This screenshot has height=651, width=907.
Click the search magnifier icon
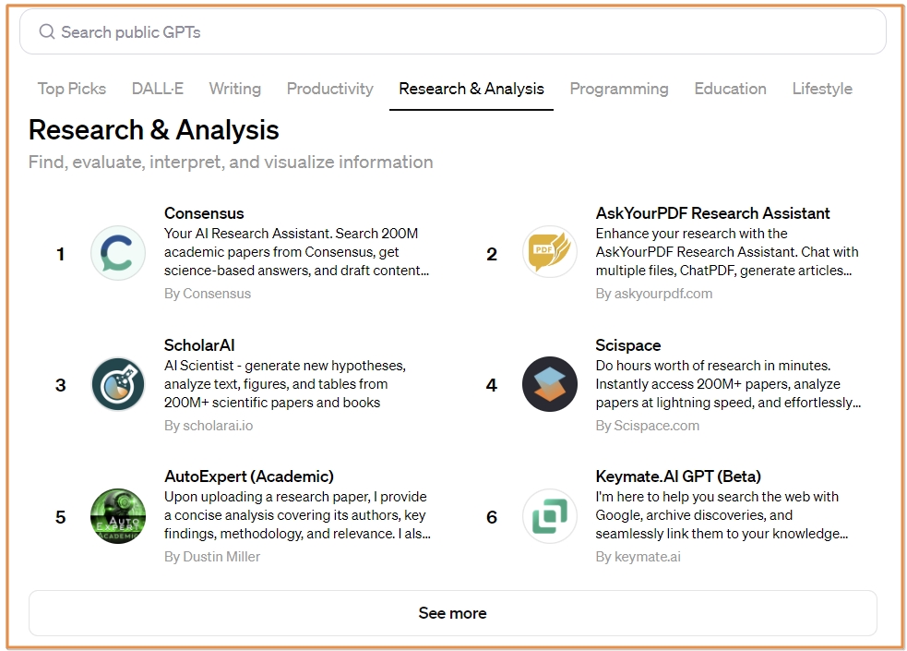(x=47, y=31)
